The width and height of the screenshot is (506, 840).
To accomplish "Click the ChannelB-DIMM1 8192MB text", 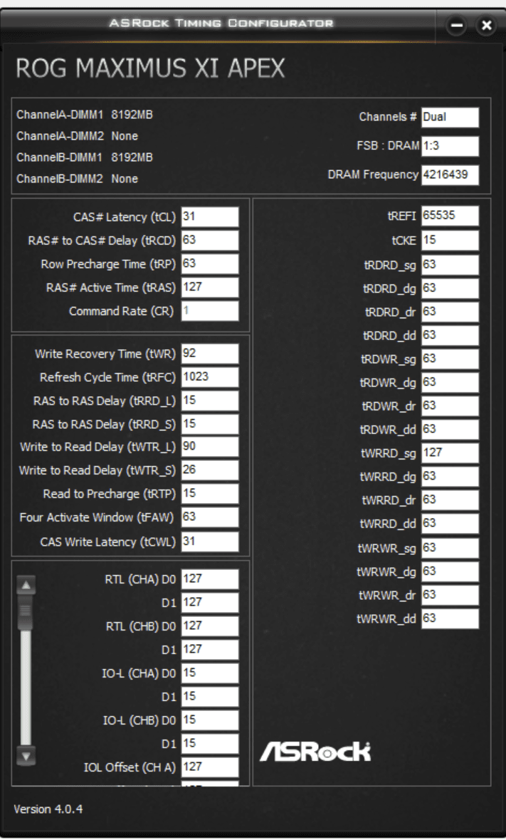I will point(85,157).
